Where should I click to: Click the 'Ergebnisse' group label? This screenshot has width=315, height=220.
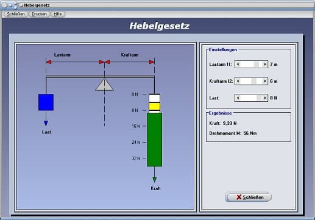pyautogui.click(x=220, y=113)
